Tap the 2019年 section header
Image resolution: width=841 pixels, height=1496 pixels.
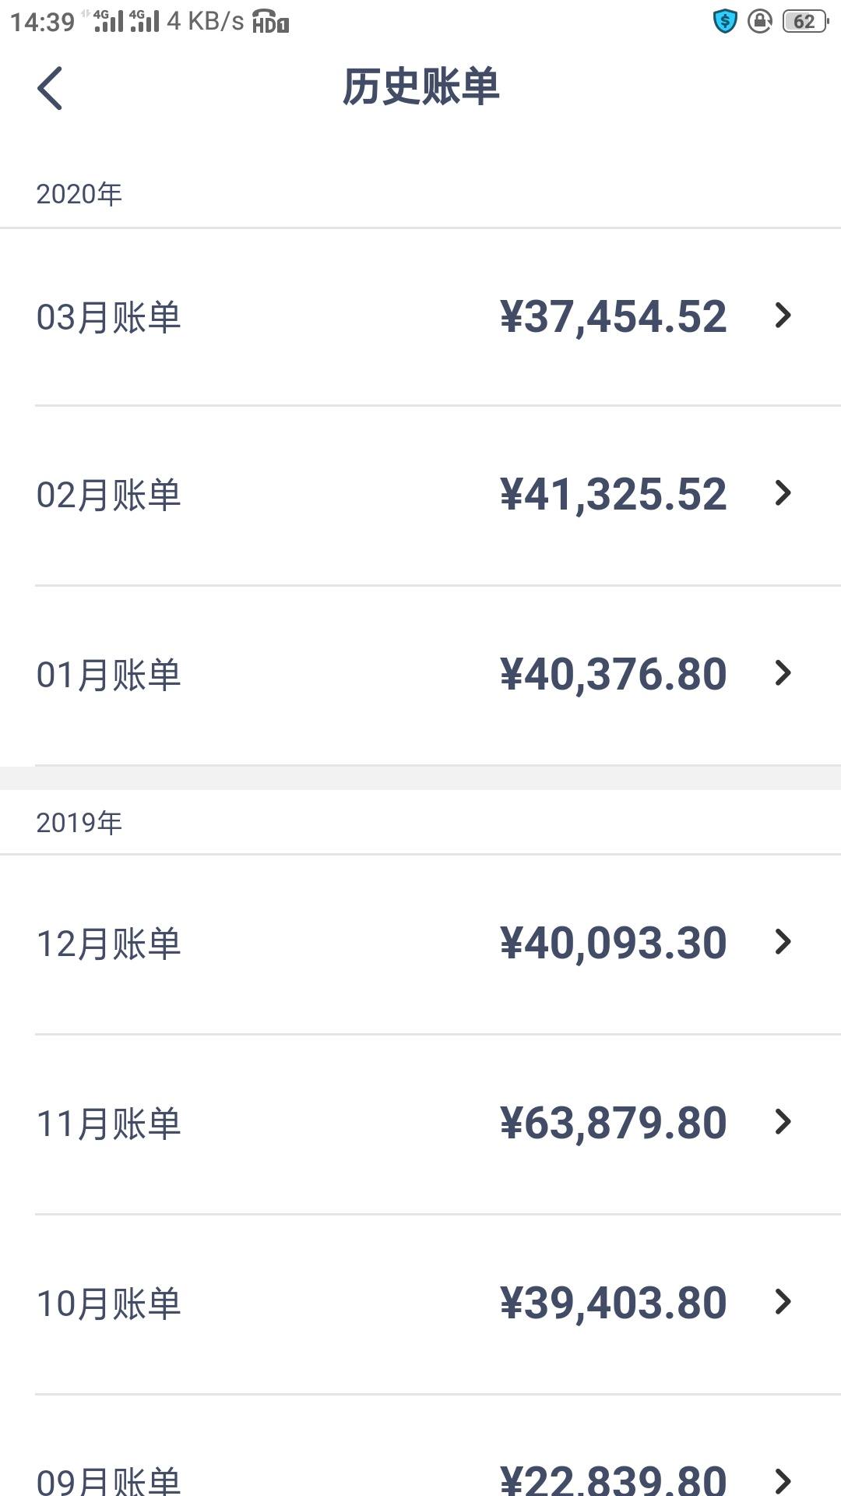(79, 823)
